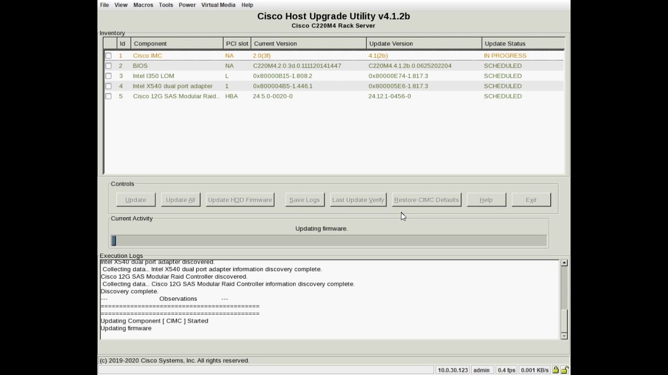The width and height of the screenshot is (668, 375).
Task: Select the Cisco IMC component name
Action: tap(147, 56)
